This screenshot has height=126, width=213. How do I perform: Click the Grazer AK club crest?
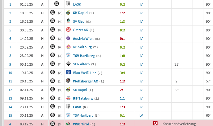(68, 30)
